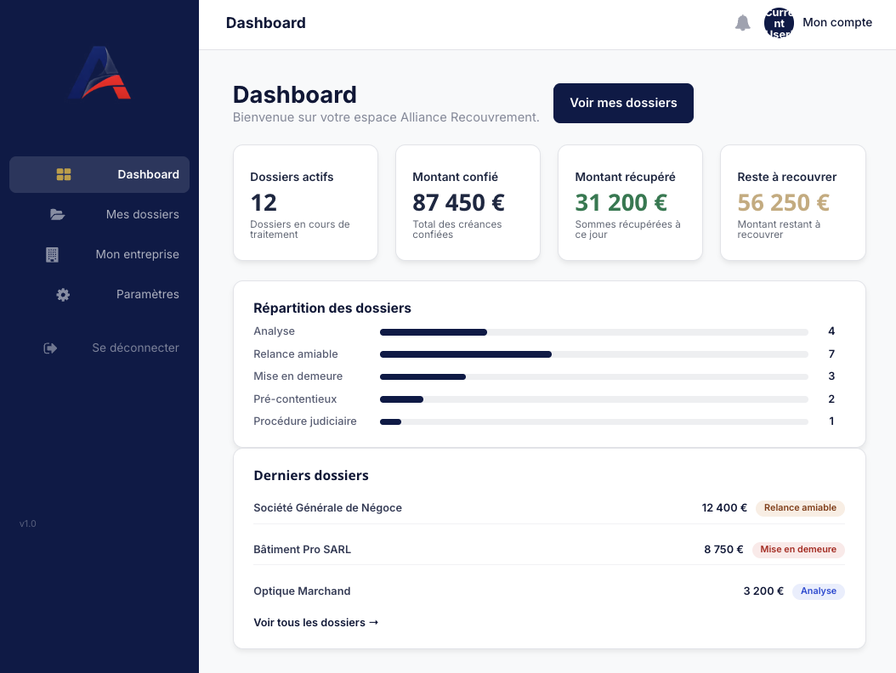Click the Derniers dossiers heading

coord(311,475)
